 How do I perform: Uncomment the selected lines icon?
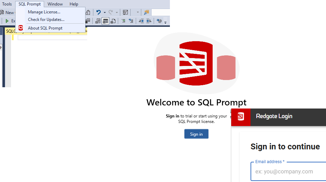point(131,21)
